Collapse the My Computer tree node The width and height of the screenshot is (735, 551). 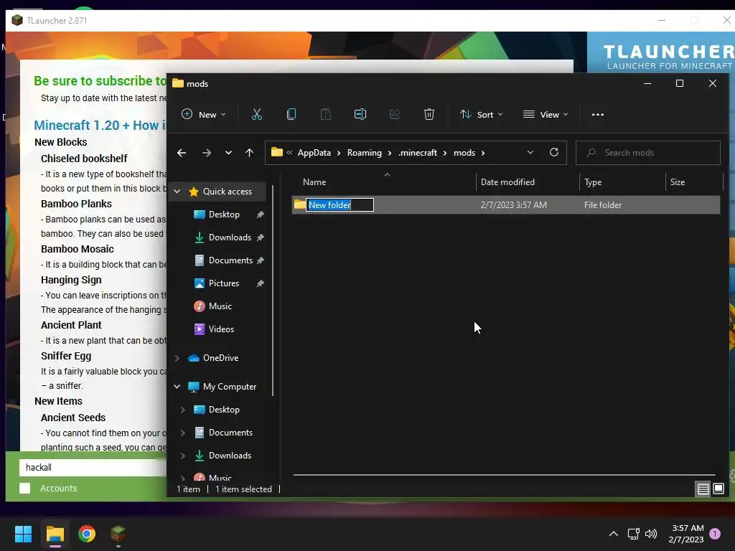[x=177, y=387]
